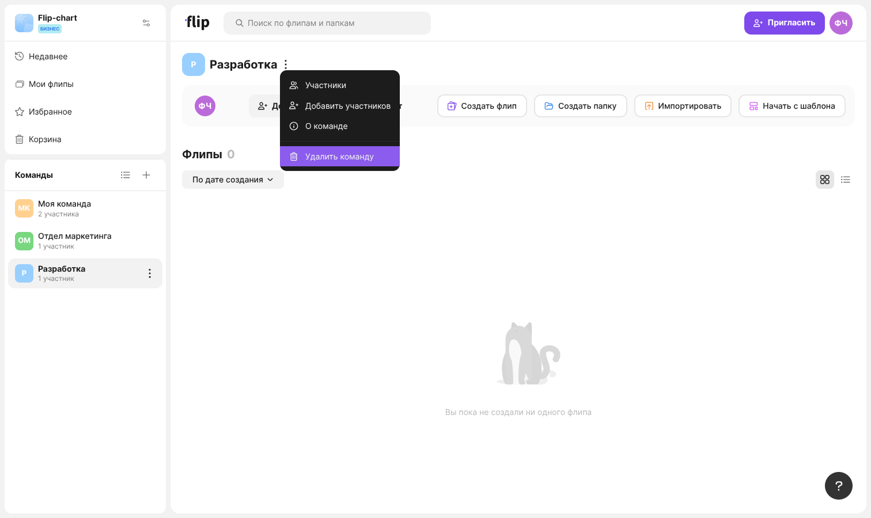The image size is (871, 518).
Task: Click ФЧ member avatar in team bar
Action: click(x=205, y=106)
